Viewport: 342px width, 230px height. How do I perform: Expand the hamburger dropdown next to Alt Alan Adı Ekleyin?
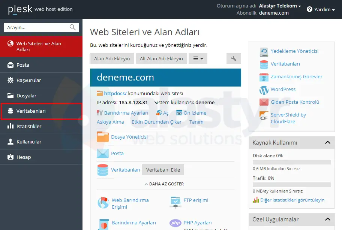click(198, 58)
